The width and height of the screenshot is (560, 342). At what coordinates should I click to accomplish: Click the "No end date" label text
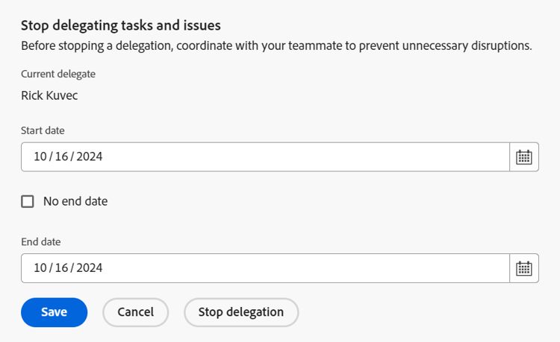pos(75,201)
